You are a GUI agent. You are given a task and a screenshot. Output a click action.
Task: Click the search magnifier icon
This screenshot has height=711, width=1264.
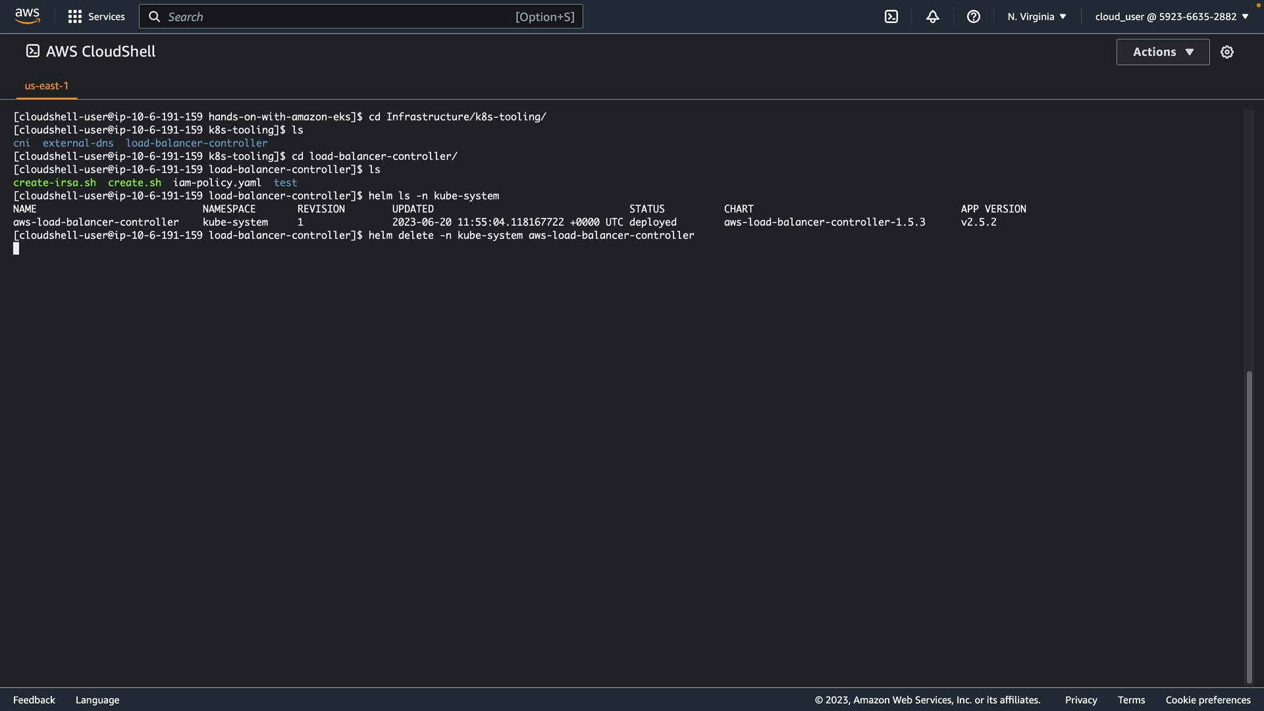coord(154,16)
